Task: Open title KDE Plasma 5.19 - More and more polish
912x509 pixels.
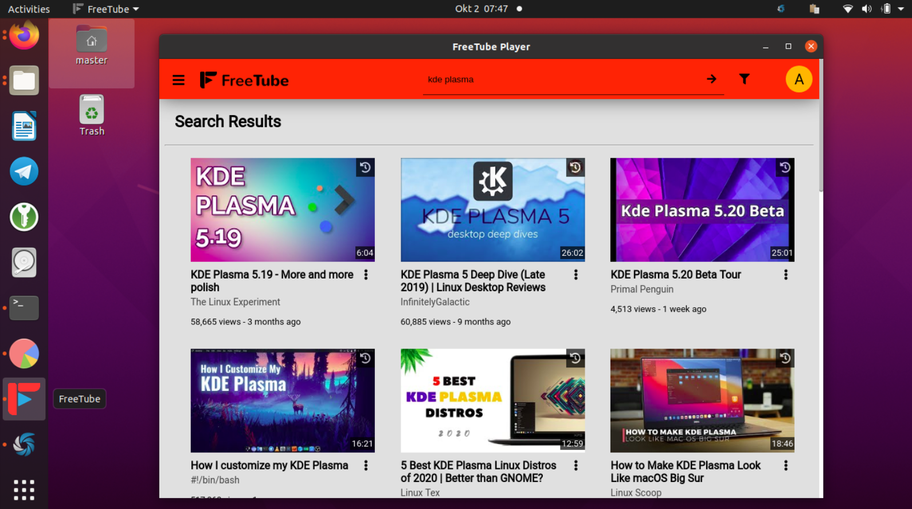Action: (x=272, y=281)
